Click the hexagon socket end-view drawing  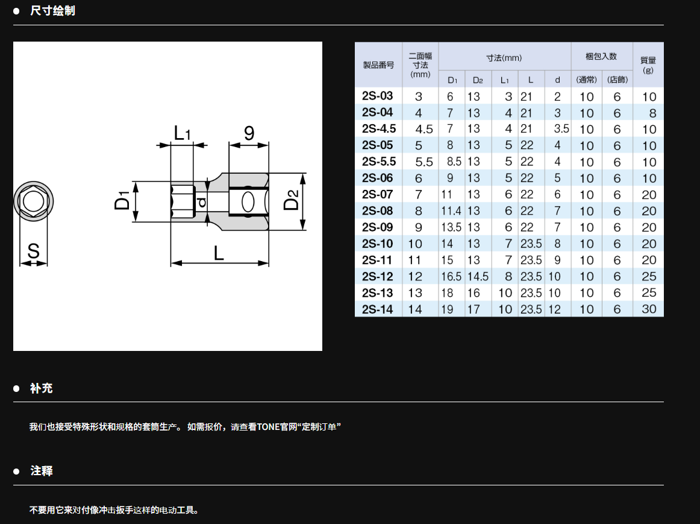(x=34, y=200)
